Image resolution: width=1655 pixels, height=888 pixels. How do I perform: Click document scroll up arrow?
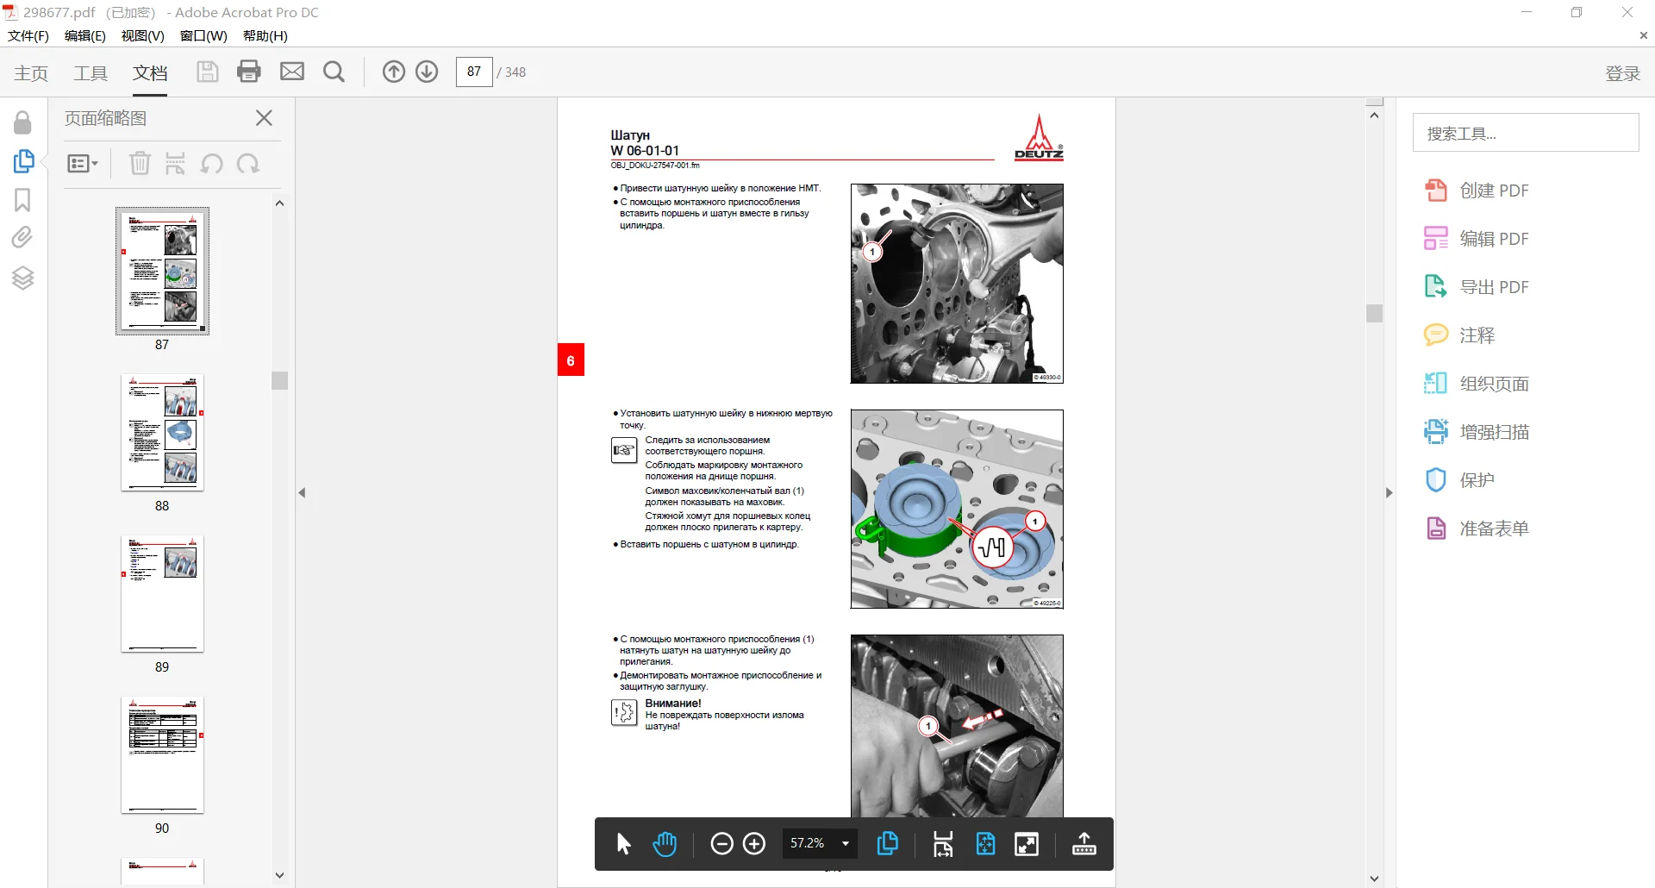pos(1375,115)
